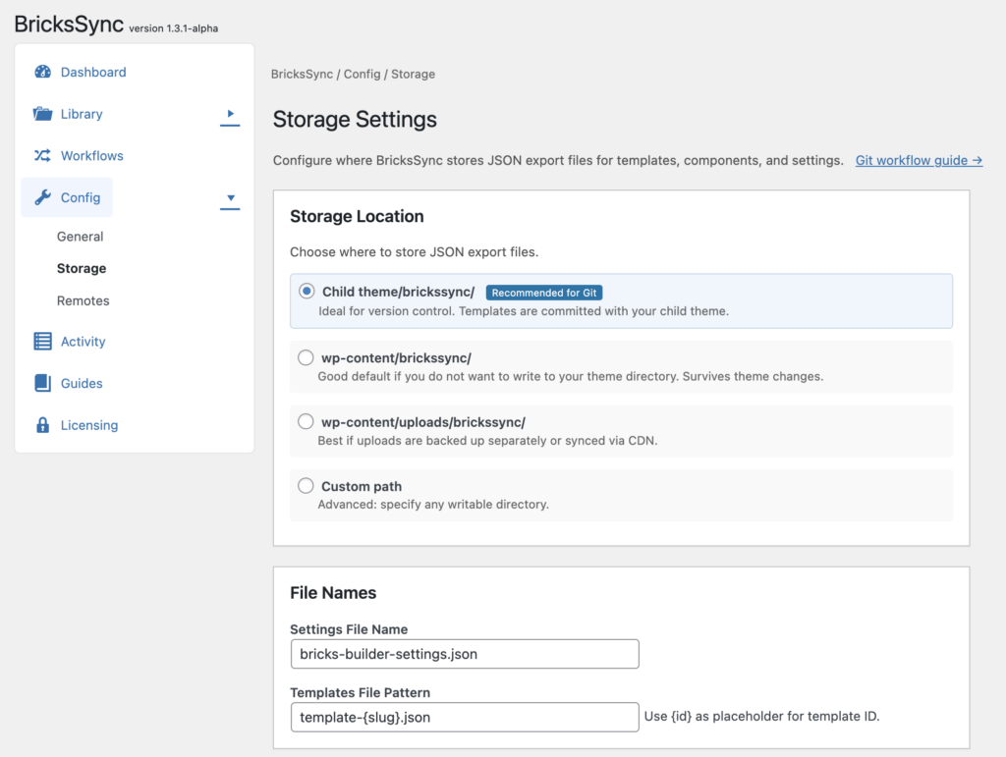Collapse the Config submenu arrow
This screenshot has height=757, width=1006.
pos(230,198)
